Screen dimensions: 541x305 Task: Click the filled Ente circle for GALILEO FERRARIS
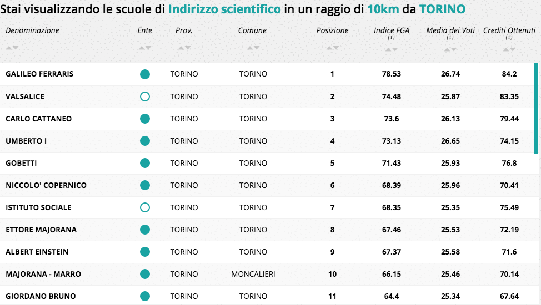(x=145, y=74)
